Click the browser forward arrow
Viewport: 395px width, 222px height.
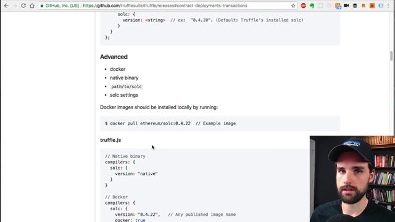point(15,6)
